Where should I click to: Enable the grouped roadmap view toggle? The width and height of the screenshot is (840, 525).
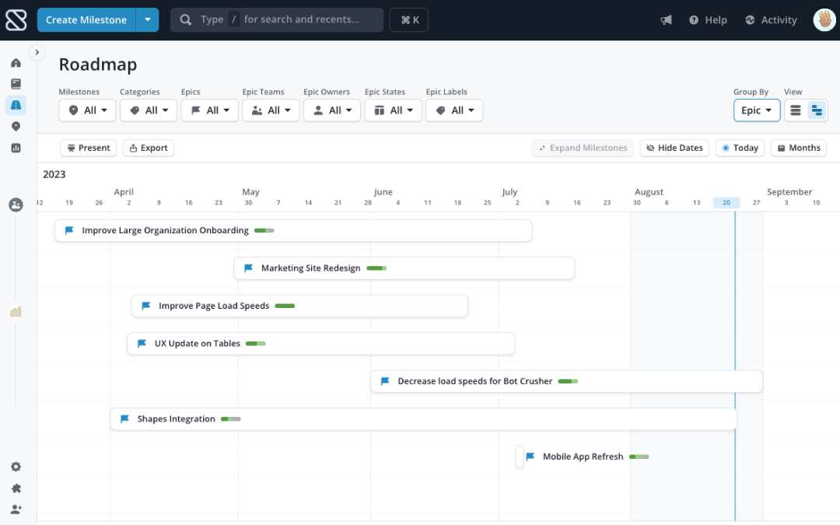pos(817,110)
